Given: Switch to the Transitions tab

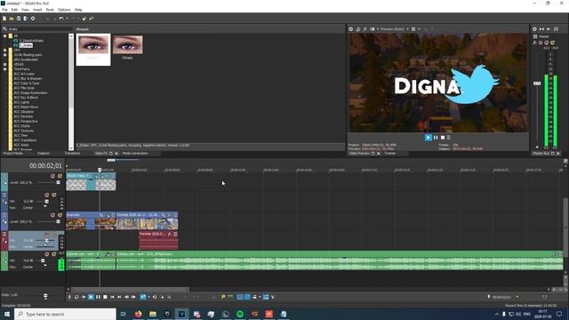Looking at the screenshot, I should 73,154.
